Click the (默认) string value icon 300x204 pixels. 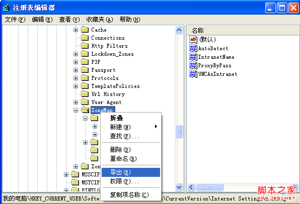pos(193,40)
